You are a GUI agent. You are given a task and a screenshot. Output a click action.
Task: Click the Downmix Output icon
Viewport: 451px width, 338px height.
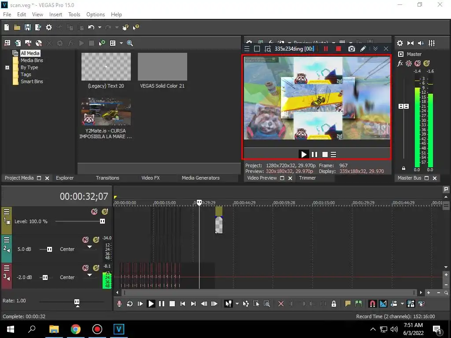point(410,43)
